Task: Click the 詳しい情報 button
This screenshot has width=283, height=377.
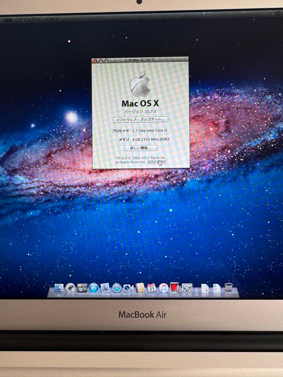Action: click(141, 147)
